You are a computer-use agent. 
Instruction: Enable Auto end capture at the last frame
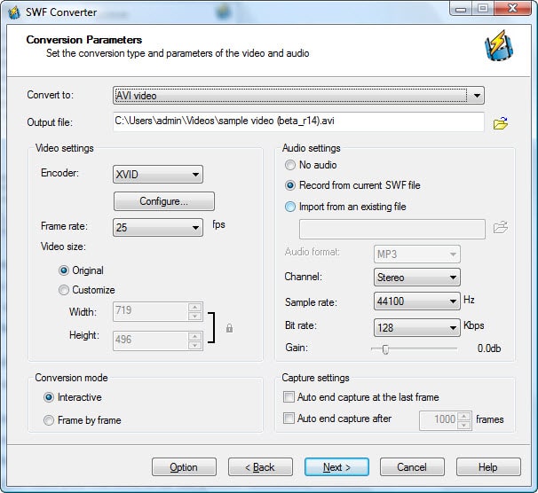[289, 397]
